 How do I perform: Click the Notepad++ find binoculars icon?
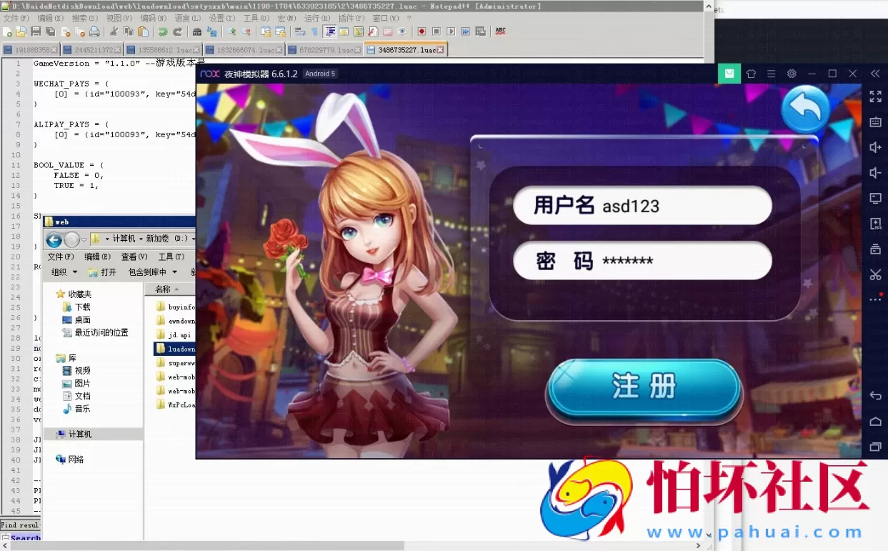tap(197, 31)
